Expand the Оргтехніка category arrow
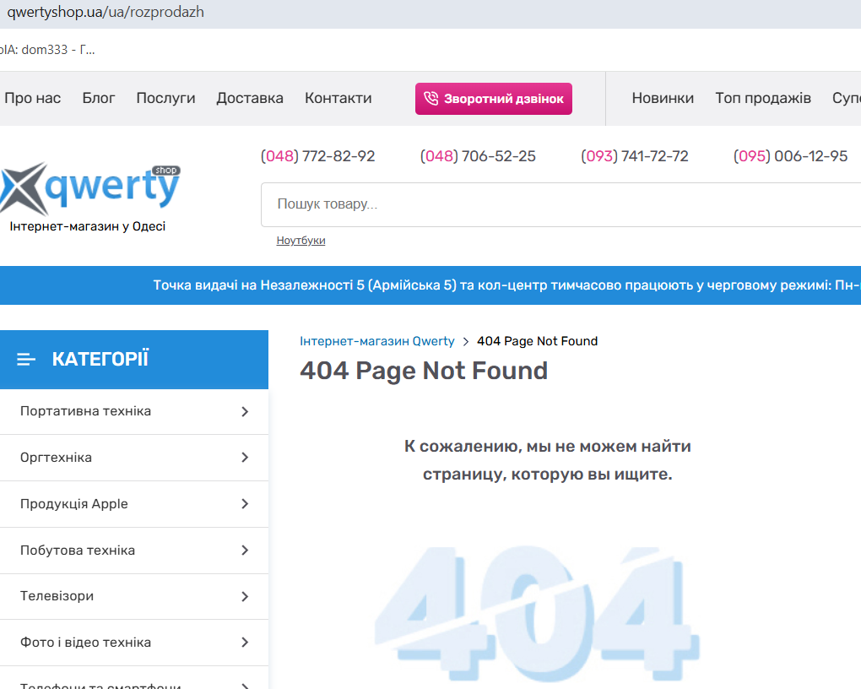861x689 pixels. coord(245,458)
